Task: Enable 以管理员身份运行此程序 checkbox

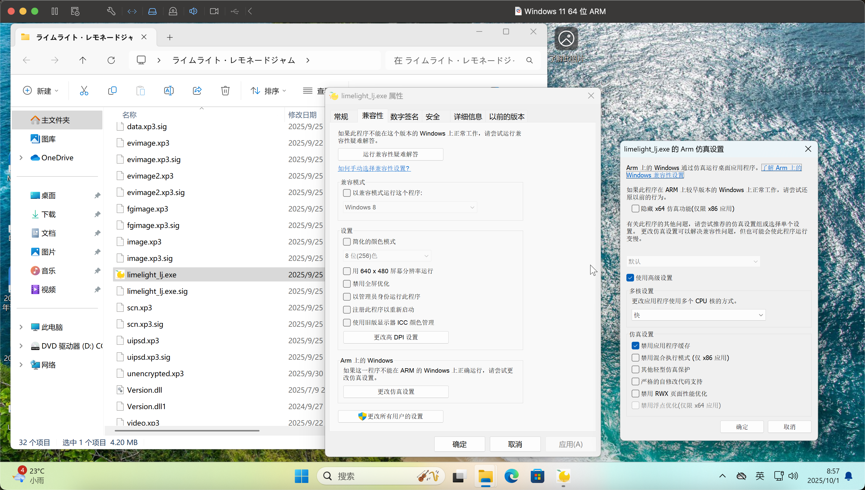Action: (x=347, y=296)
